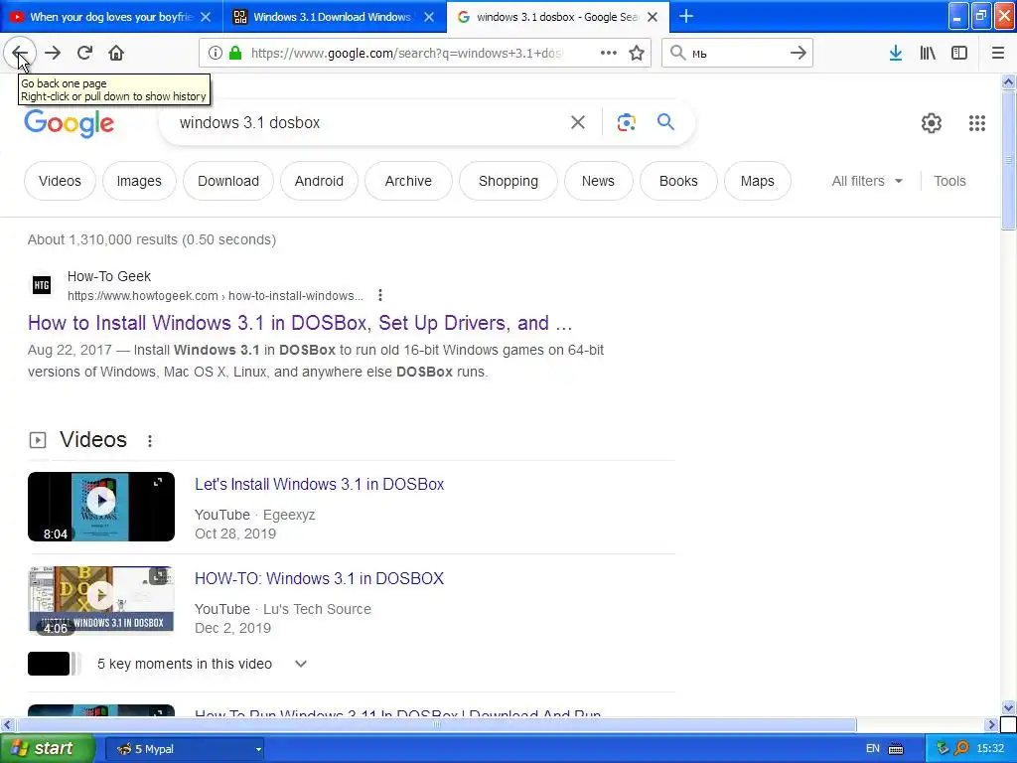
Task: Switch the EN language indicator
Action: pyautogui.click(x=873, y=749)
